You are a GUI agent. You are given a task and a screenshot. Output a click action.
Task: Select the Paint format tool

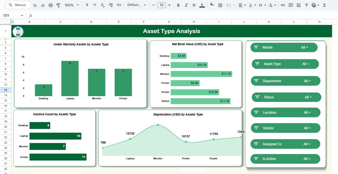pyautogui.click(x=58, y=5)
